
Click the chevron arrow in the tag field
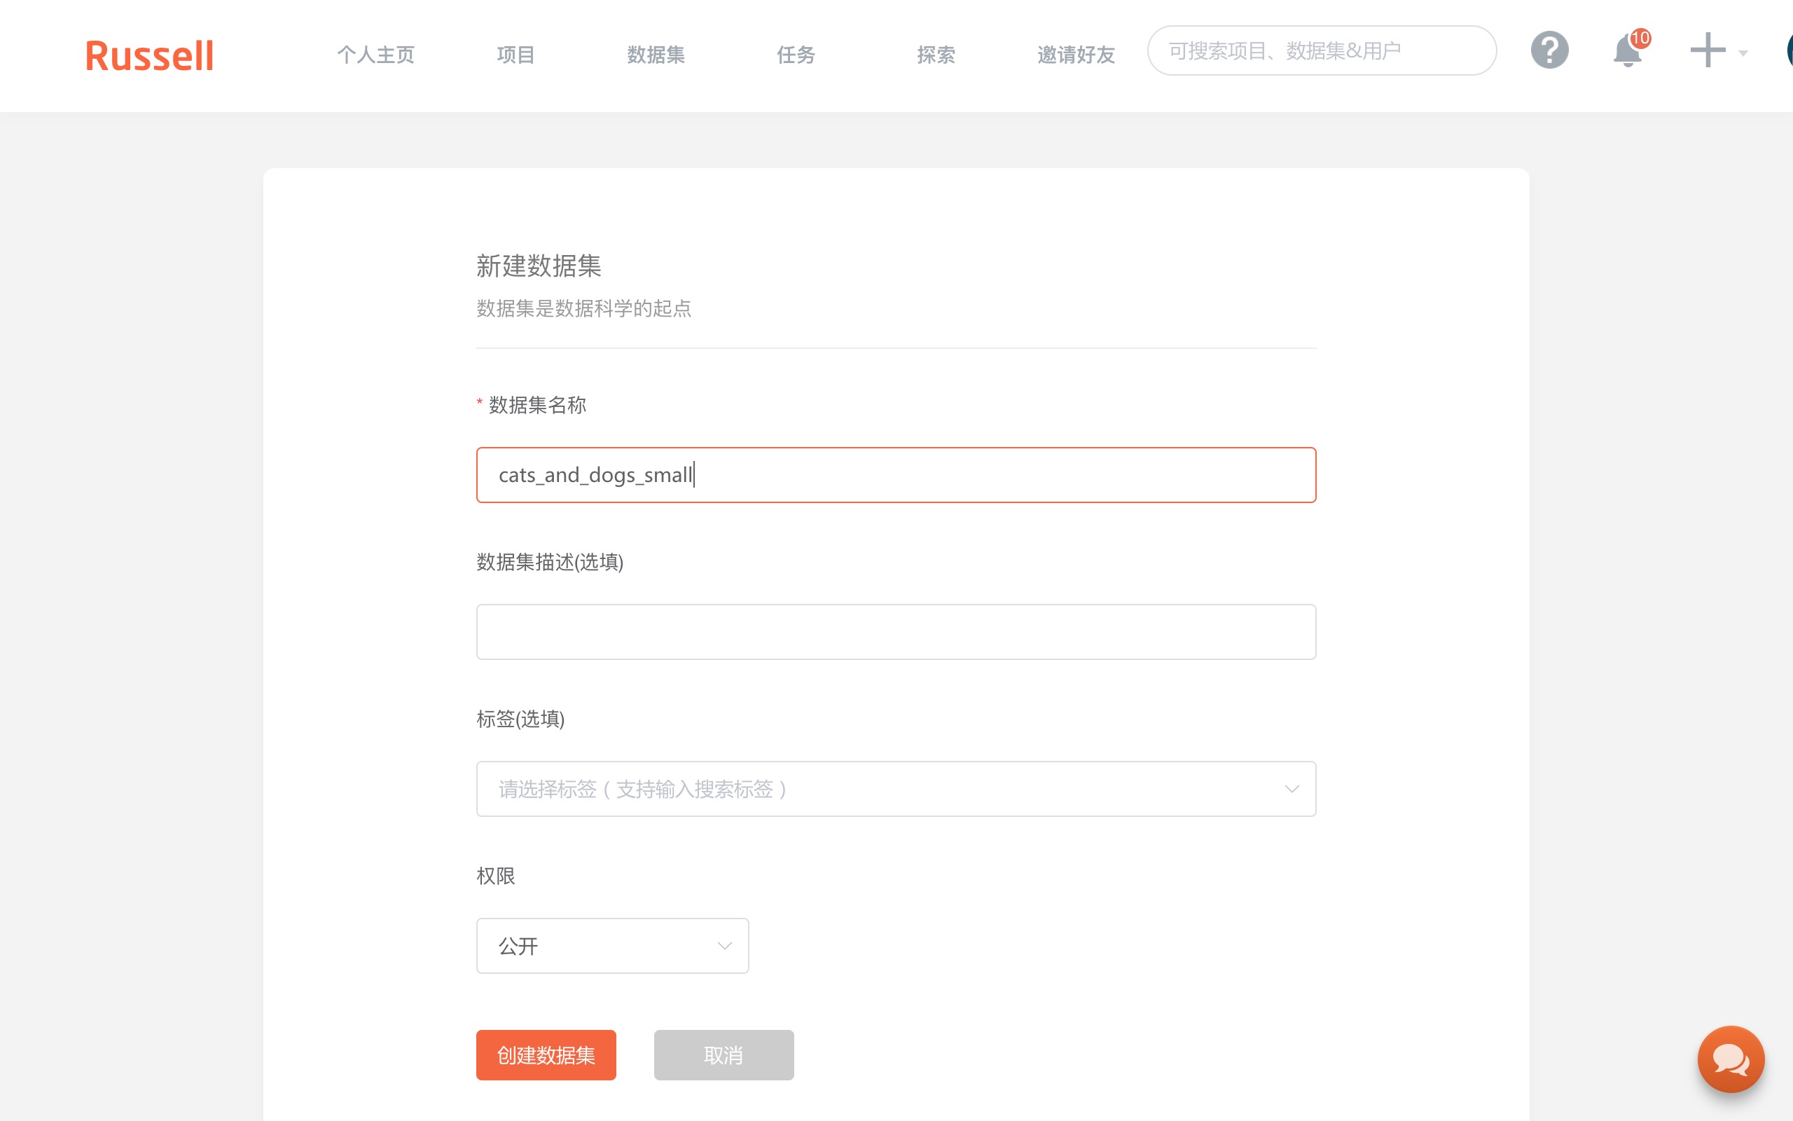click(1292, 789)
